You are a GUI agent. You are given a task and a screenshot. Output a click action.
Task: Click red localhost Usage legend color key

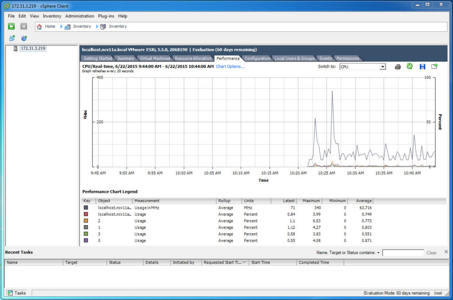pyautogui.click(x=86, y=214)
